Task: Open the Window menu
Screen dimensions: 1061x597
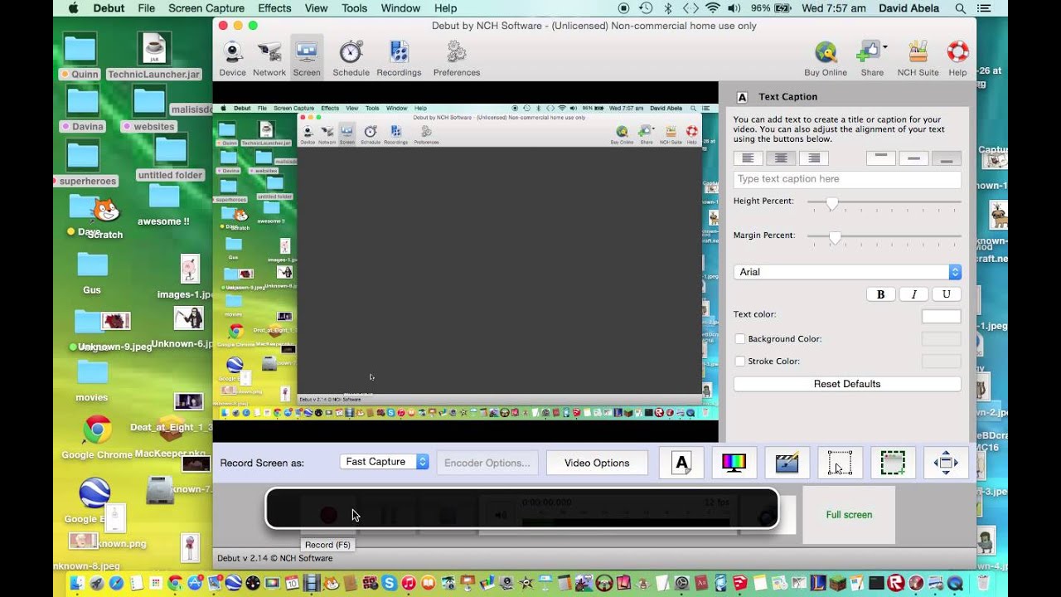Action: (400, 8)
